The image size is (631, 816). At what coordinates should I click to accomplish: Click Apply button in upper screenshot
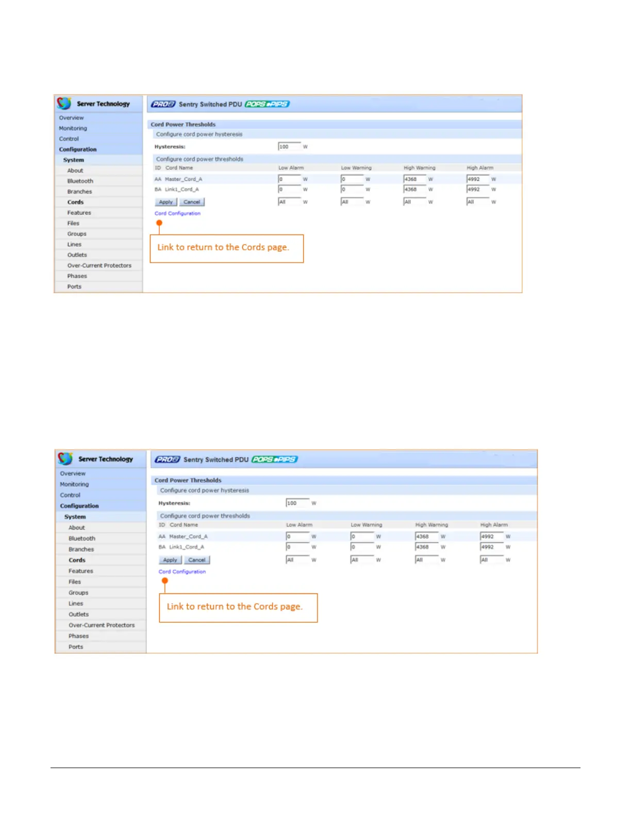click(166, 202)
